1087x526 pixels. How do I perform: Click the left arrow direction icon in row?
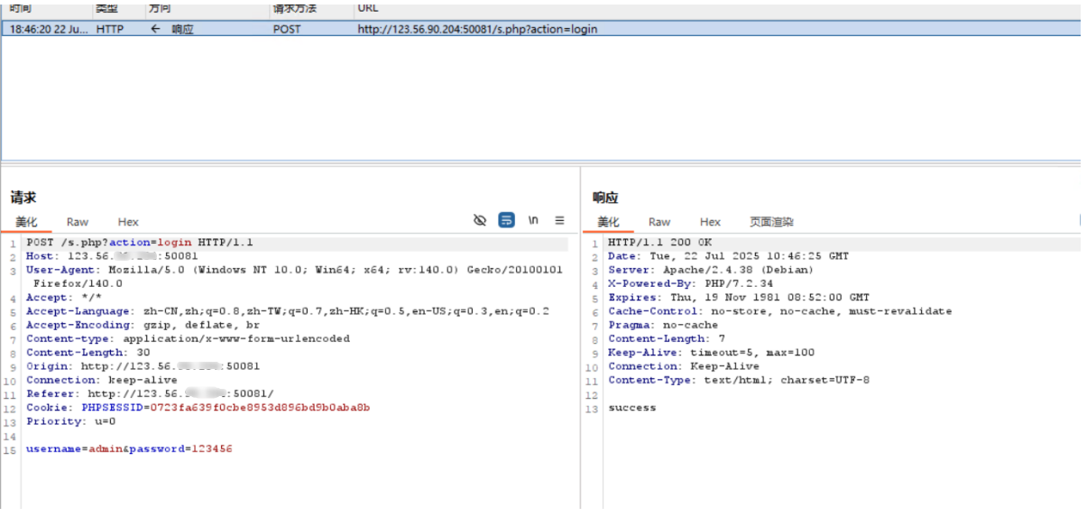(x=155, y=29)
